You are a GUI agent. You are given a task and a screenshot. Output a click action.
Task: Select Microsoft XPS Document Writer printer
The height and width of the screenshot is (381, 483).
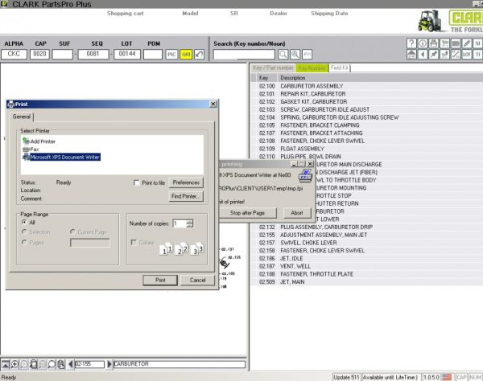[x=61, y=157]
